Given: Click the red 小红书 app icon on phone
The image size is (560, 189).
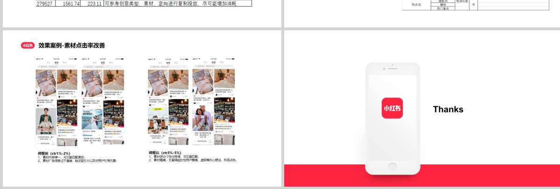Looking at the screenshot, I should coord(392,108).
